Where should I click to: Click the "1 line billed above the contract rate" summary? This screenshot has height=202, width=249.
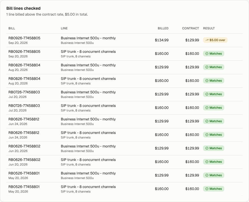coord(47,15)
